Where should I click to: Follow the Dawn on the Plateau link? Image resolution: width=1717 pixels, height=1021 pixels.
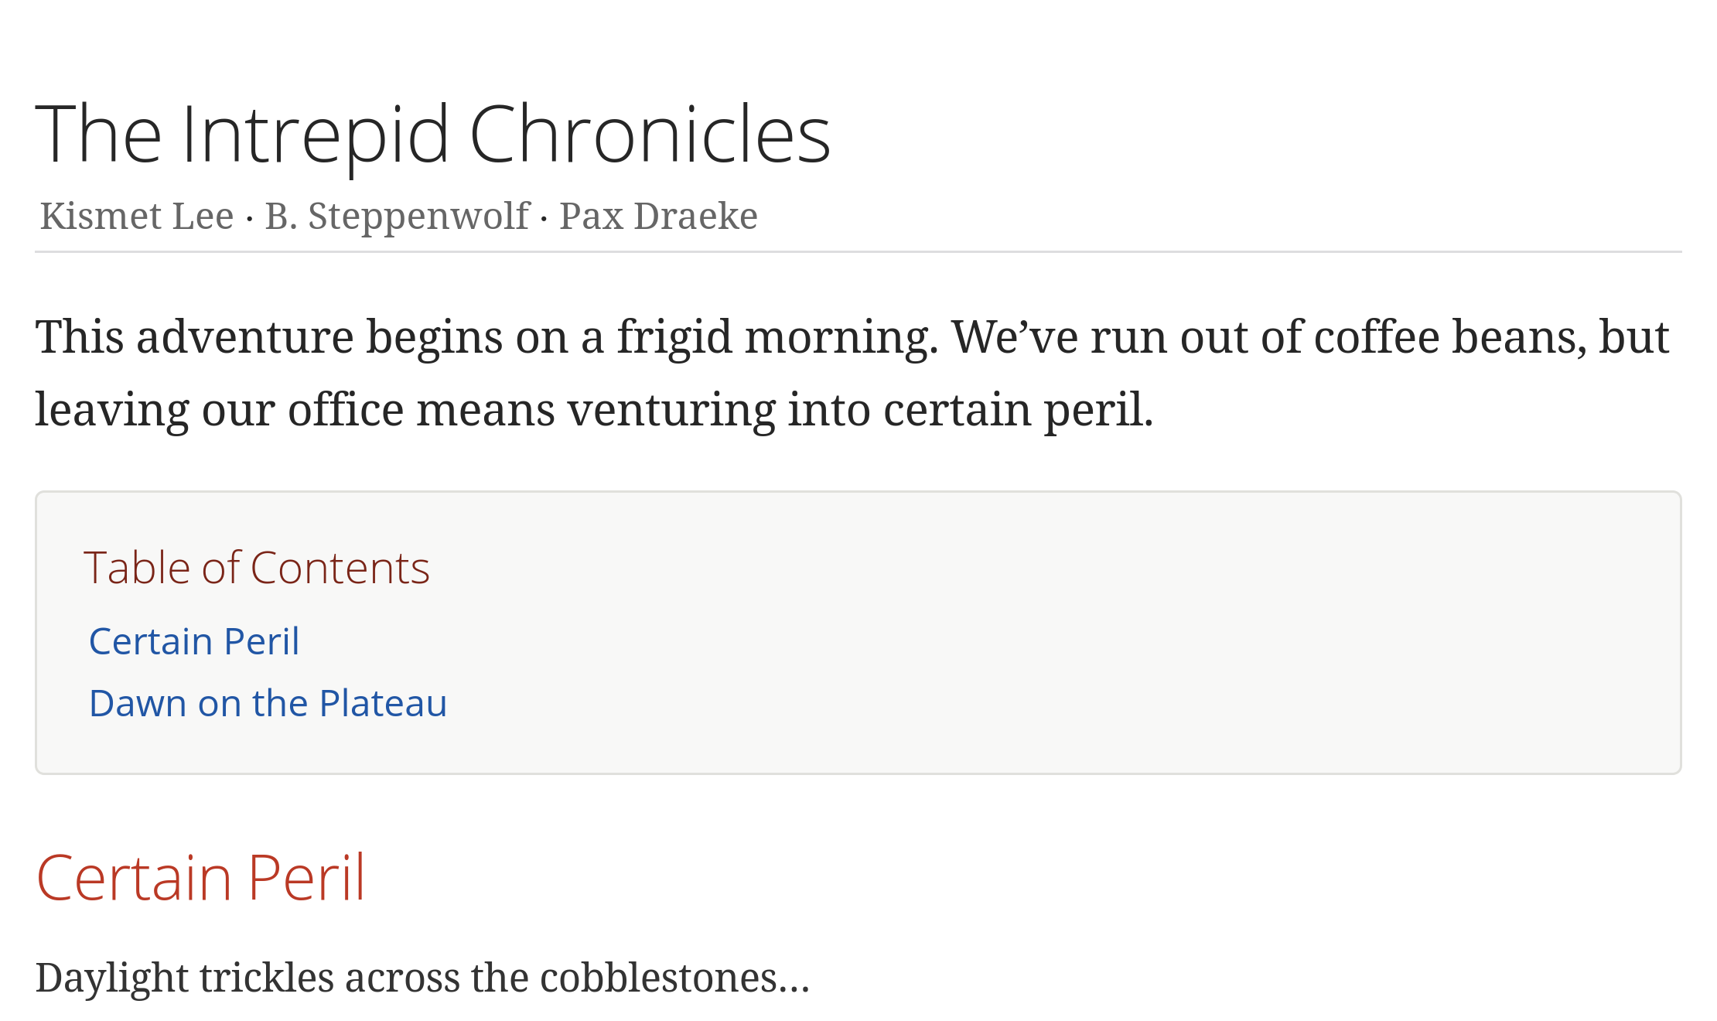pos(268,703)
